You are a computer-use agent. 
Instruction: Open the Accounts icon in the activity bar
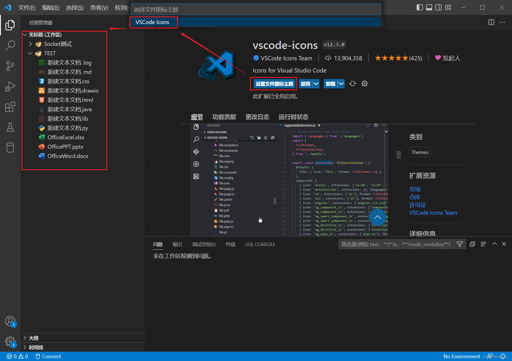click(10, 321)
